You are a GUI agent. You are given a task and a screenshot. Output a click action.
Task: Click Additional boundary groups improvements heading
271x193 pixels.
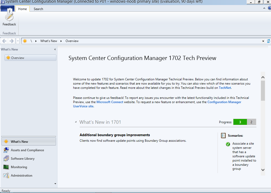point(115,135)
